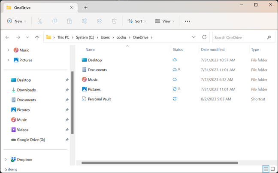Screen dimensions: 278x173
Task: Open the Sort menu
Action: click(137, 21)
